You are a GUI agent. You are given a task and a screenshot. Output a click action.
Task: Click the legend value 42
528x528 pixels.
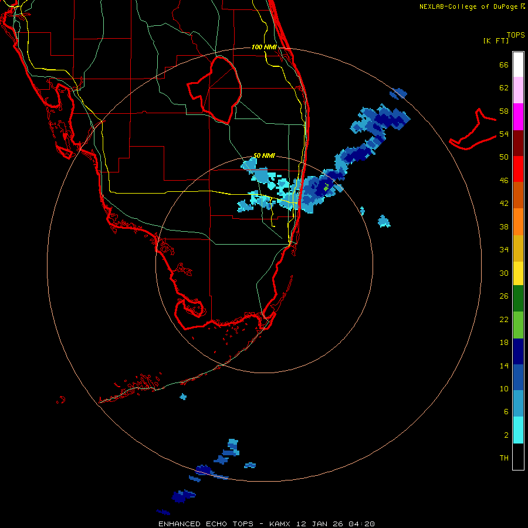pos(504,204)
